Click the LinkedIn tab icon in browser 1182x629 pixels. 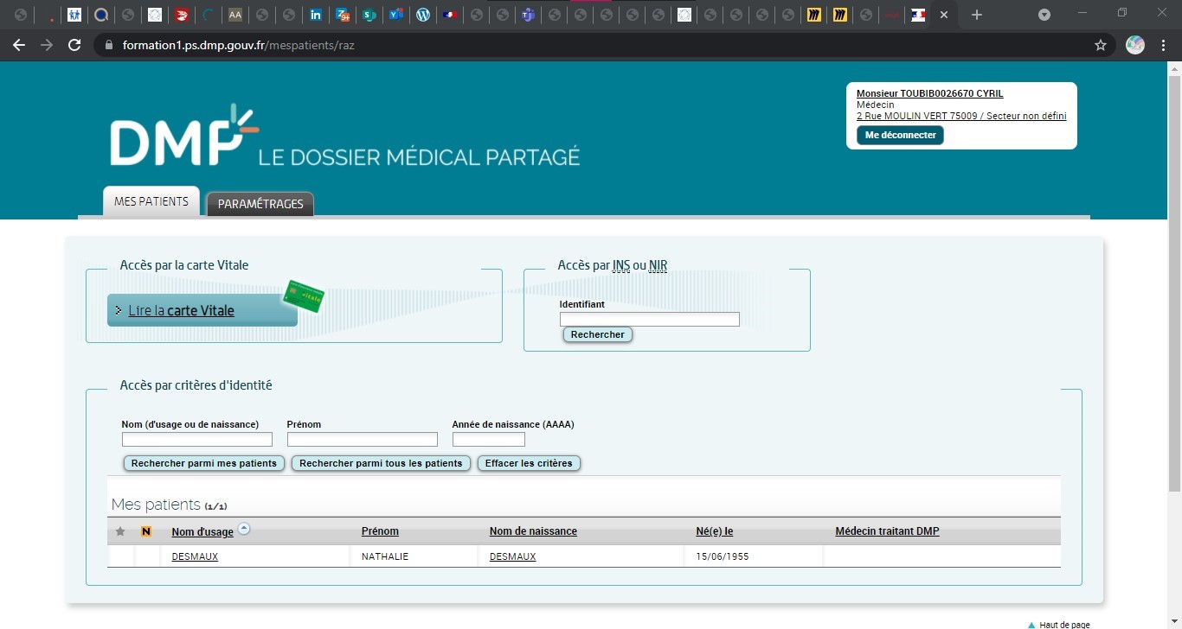click(316, 14)
